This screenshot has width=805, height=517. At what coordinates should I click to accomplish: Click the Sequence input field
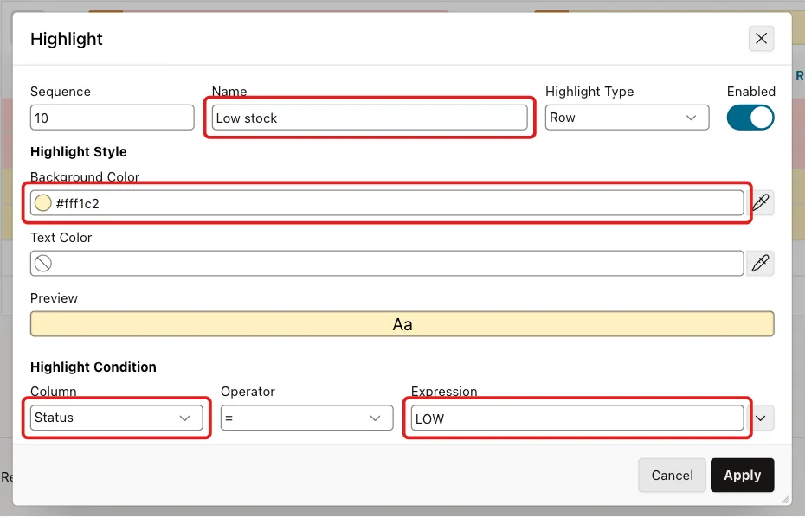112,118
